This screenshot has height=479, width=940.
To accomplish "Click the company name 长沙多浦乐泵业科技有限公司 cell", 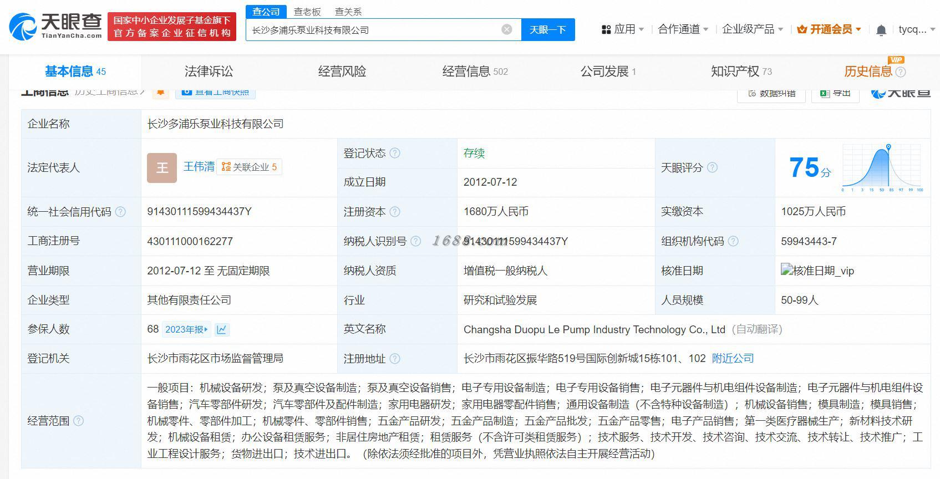I will pos(215,124).
